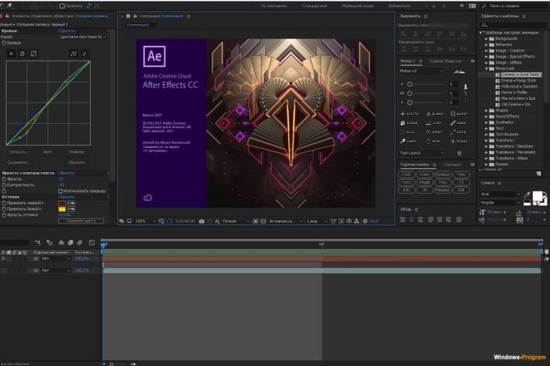
Task: Open the Motion v2 dropdown
Action: (x=421, y=71)
